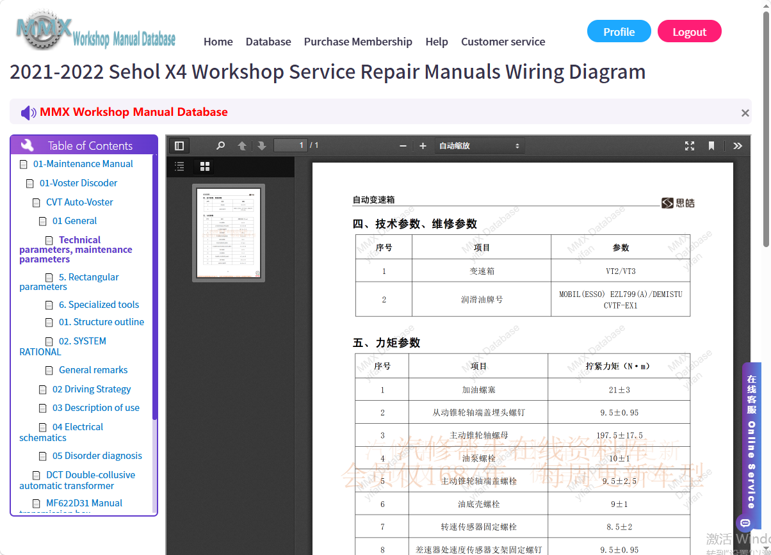Open the PDF find search tool
The width and height of the screenshot is (771, 555).
(221, 146)
